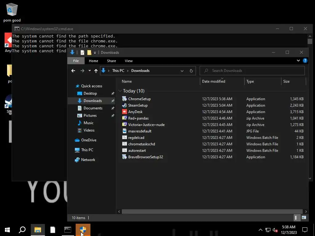Click the ChromeSetup size 1,345 KB
Screen dimensions: 315x236
pyautogui.click(x=297, y=99)
